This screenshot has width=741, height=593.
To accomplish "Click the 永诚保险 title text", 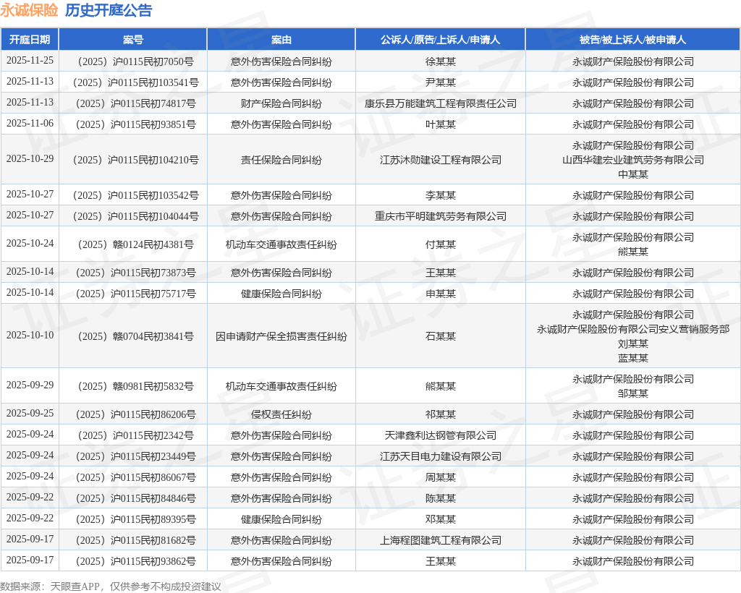I will (x=29, y=10).
